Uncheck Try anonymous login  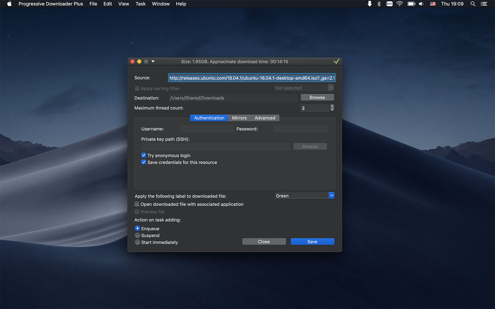pyautogui.click(x=144, y=155)
